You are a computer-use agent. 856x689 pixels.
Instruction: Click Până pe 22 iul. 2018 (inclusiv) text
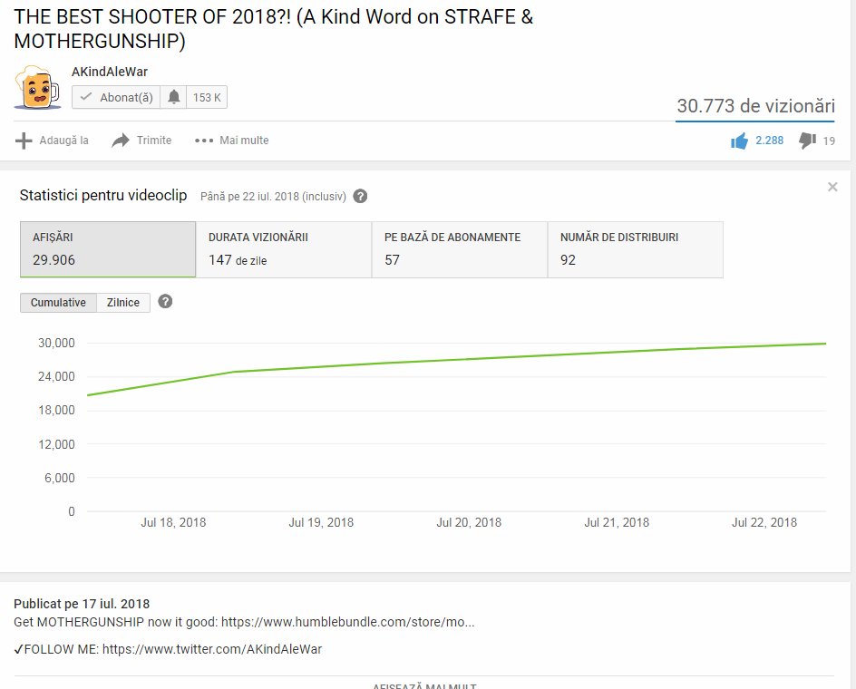tap(273, 197)
